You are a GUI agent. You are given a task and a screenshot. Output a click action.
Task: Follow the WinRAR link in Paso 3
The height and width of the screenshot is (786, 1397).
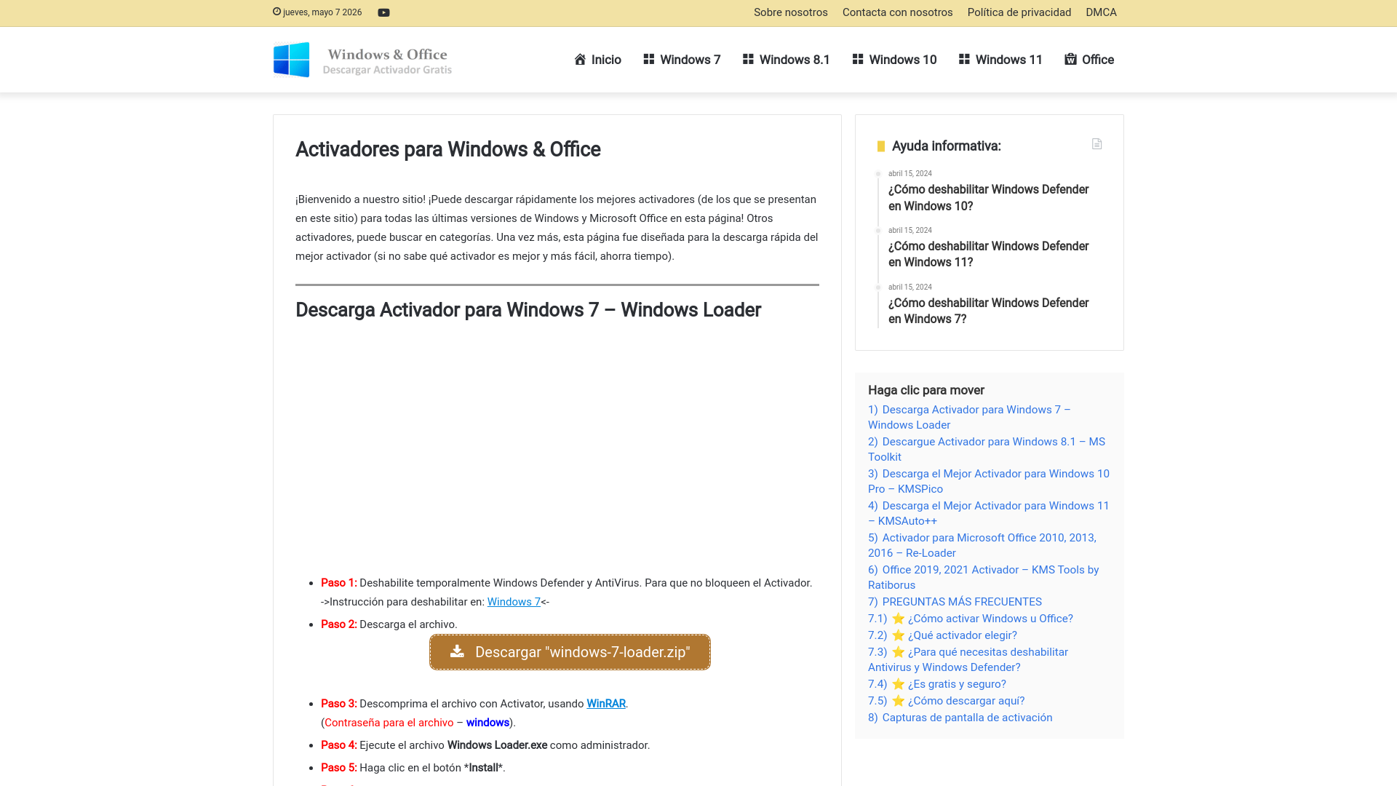click(x=606, y=704)
